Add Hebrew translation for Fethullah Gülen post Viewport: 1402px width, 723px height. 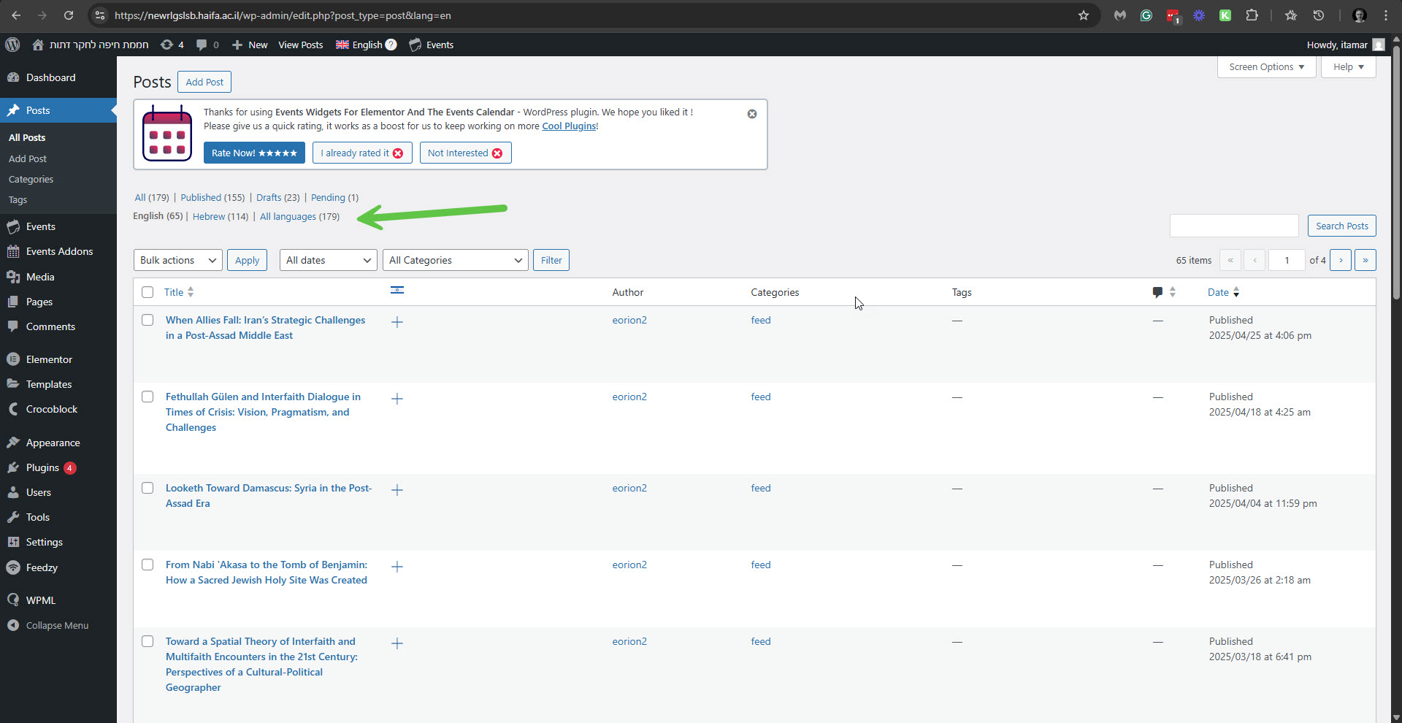[x=397, y=399]
